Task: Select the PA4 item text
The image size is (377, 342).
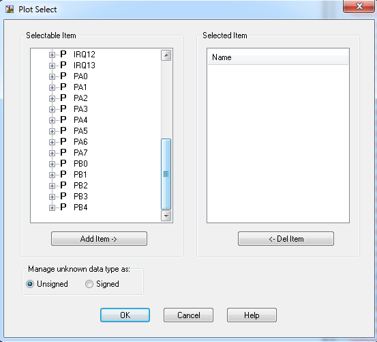Action: pyautogui.click(x=80, y=120)
